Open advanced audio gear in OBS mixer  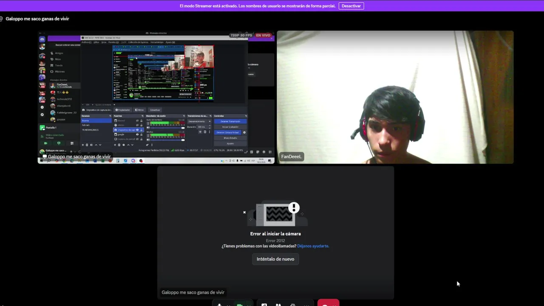[x=147, y=145]
